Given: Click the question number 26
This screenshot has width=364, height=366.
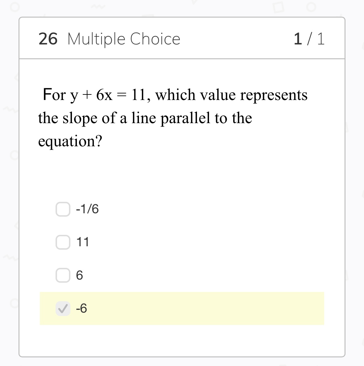Looking at the screenshot, I should 48,39.
